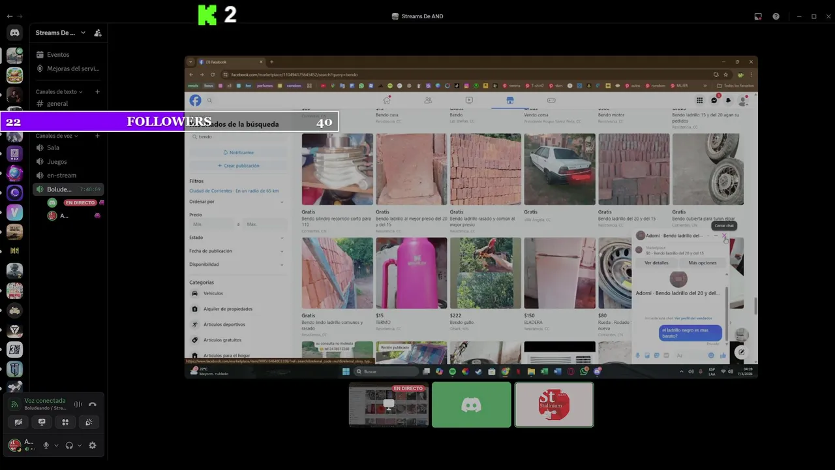835x470 pixels.
Task: Join the Sala voice channel
Action: 68,148
